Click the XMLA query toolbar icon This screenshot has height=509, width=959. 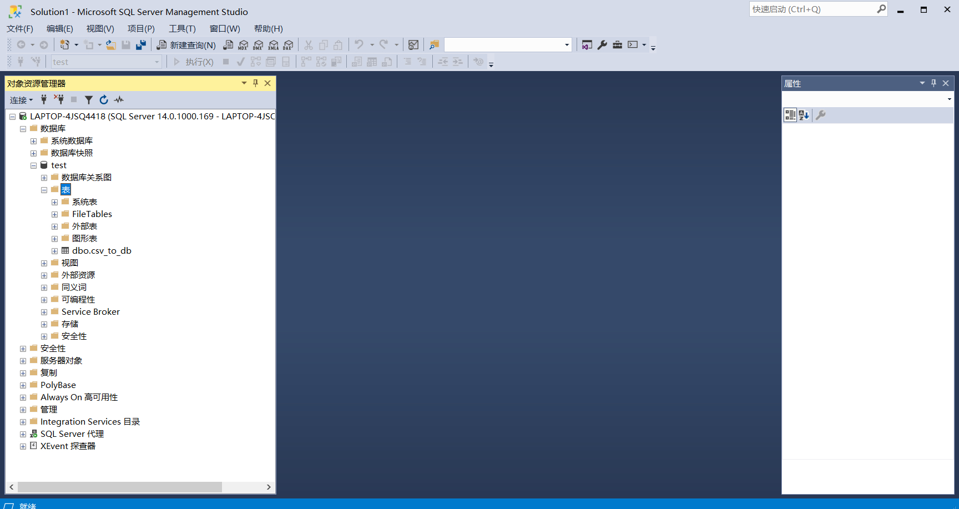pyautogui.click(x=273, y=45)
